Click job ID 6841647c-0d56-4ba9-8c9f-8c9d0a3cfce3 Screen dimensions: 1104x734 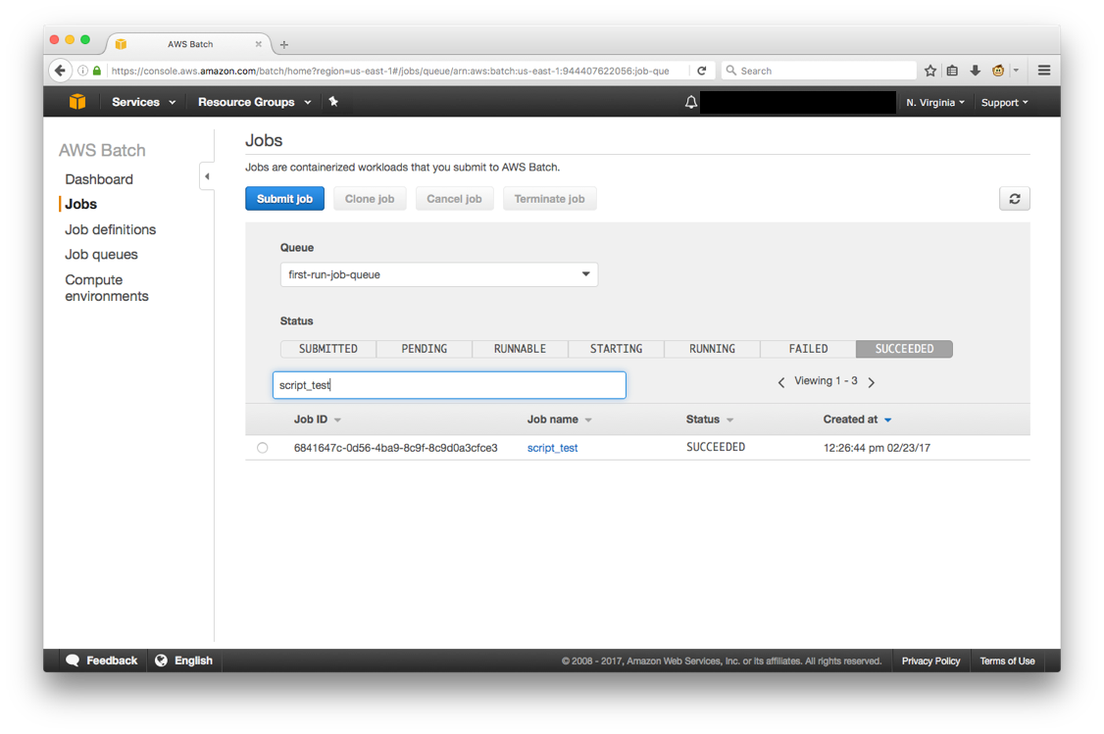[396, 448]
